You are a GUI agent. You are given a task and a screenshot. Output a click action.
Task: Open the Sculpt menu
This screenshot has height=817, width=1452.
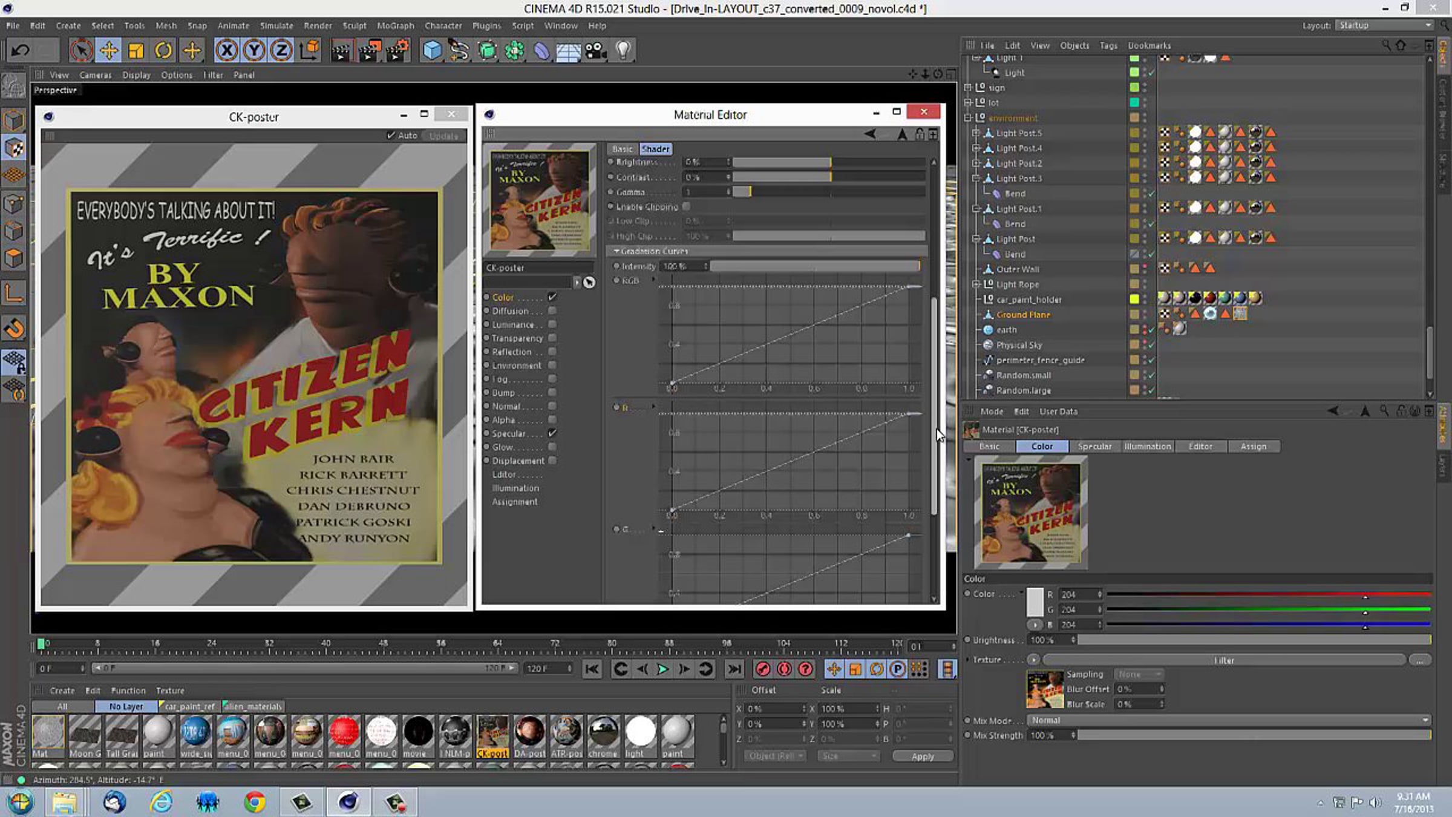[355, 25]
